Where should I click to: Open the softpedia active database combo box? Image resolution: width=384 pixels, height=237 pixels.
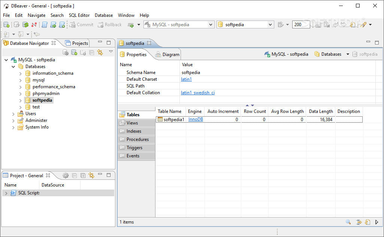pyautogui.click(x=245, y=25)
